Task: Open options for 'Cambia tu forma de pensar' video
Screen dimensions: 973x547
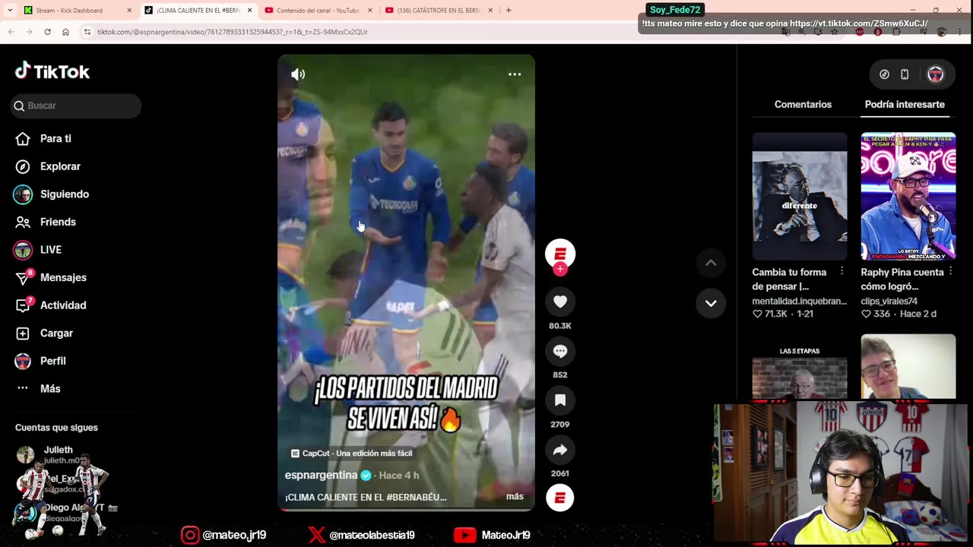Action: [x=841, y=272]
